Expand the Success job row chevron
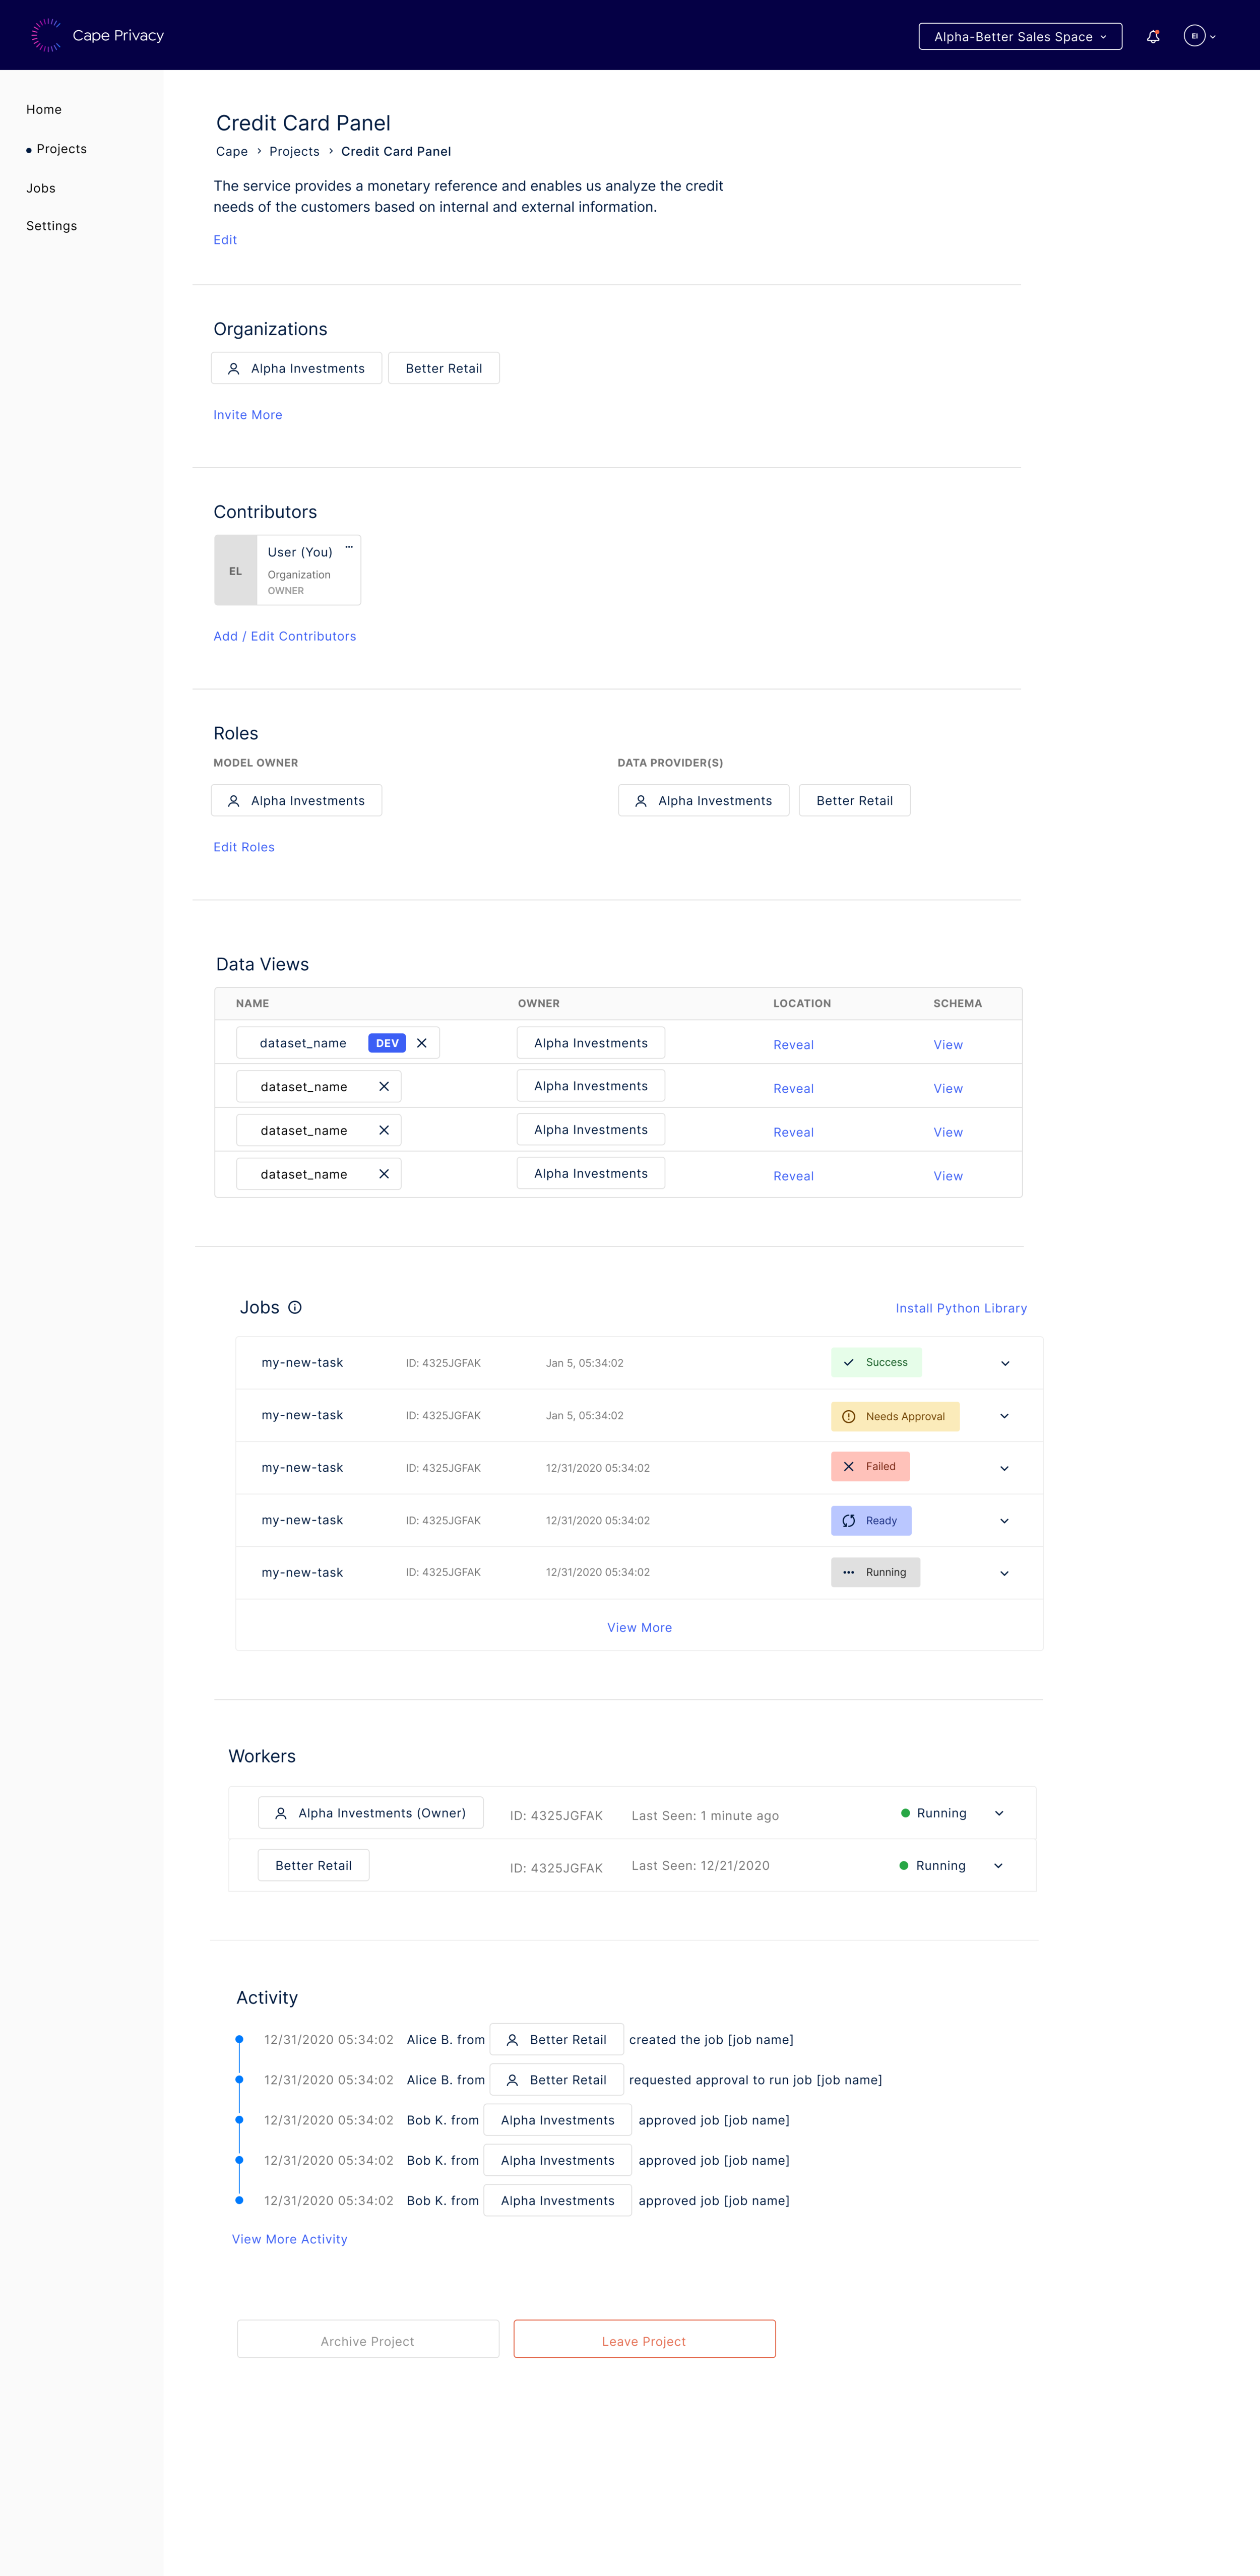The height and width of the screenshot is (2576, 1260). 1005,1363
